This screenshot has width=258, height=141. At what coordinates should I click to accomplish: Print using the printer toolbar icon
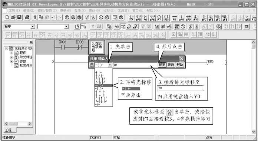[27, 17]
